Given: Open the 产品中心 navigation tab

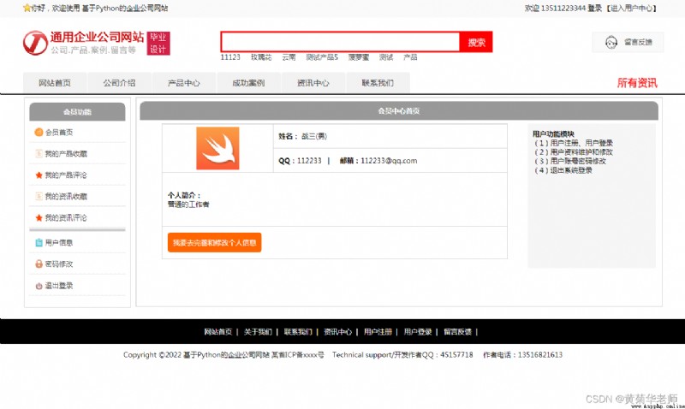Looking at the screenshot, I should pos(184,83).
